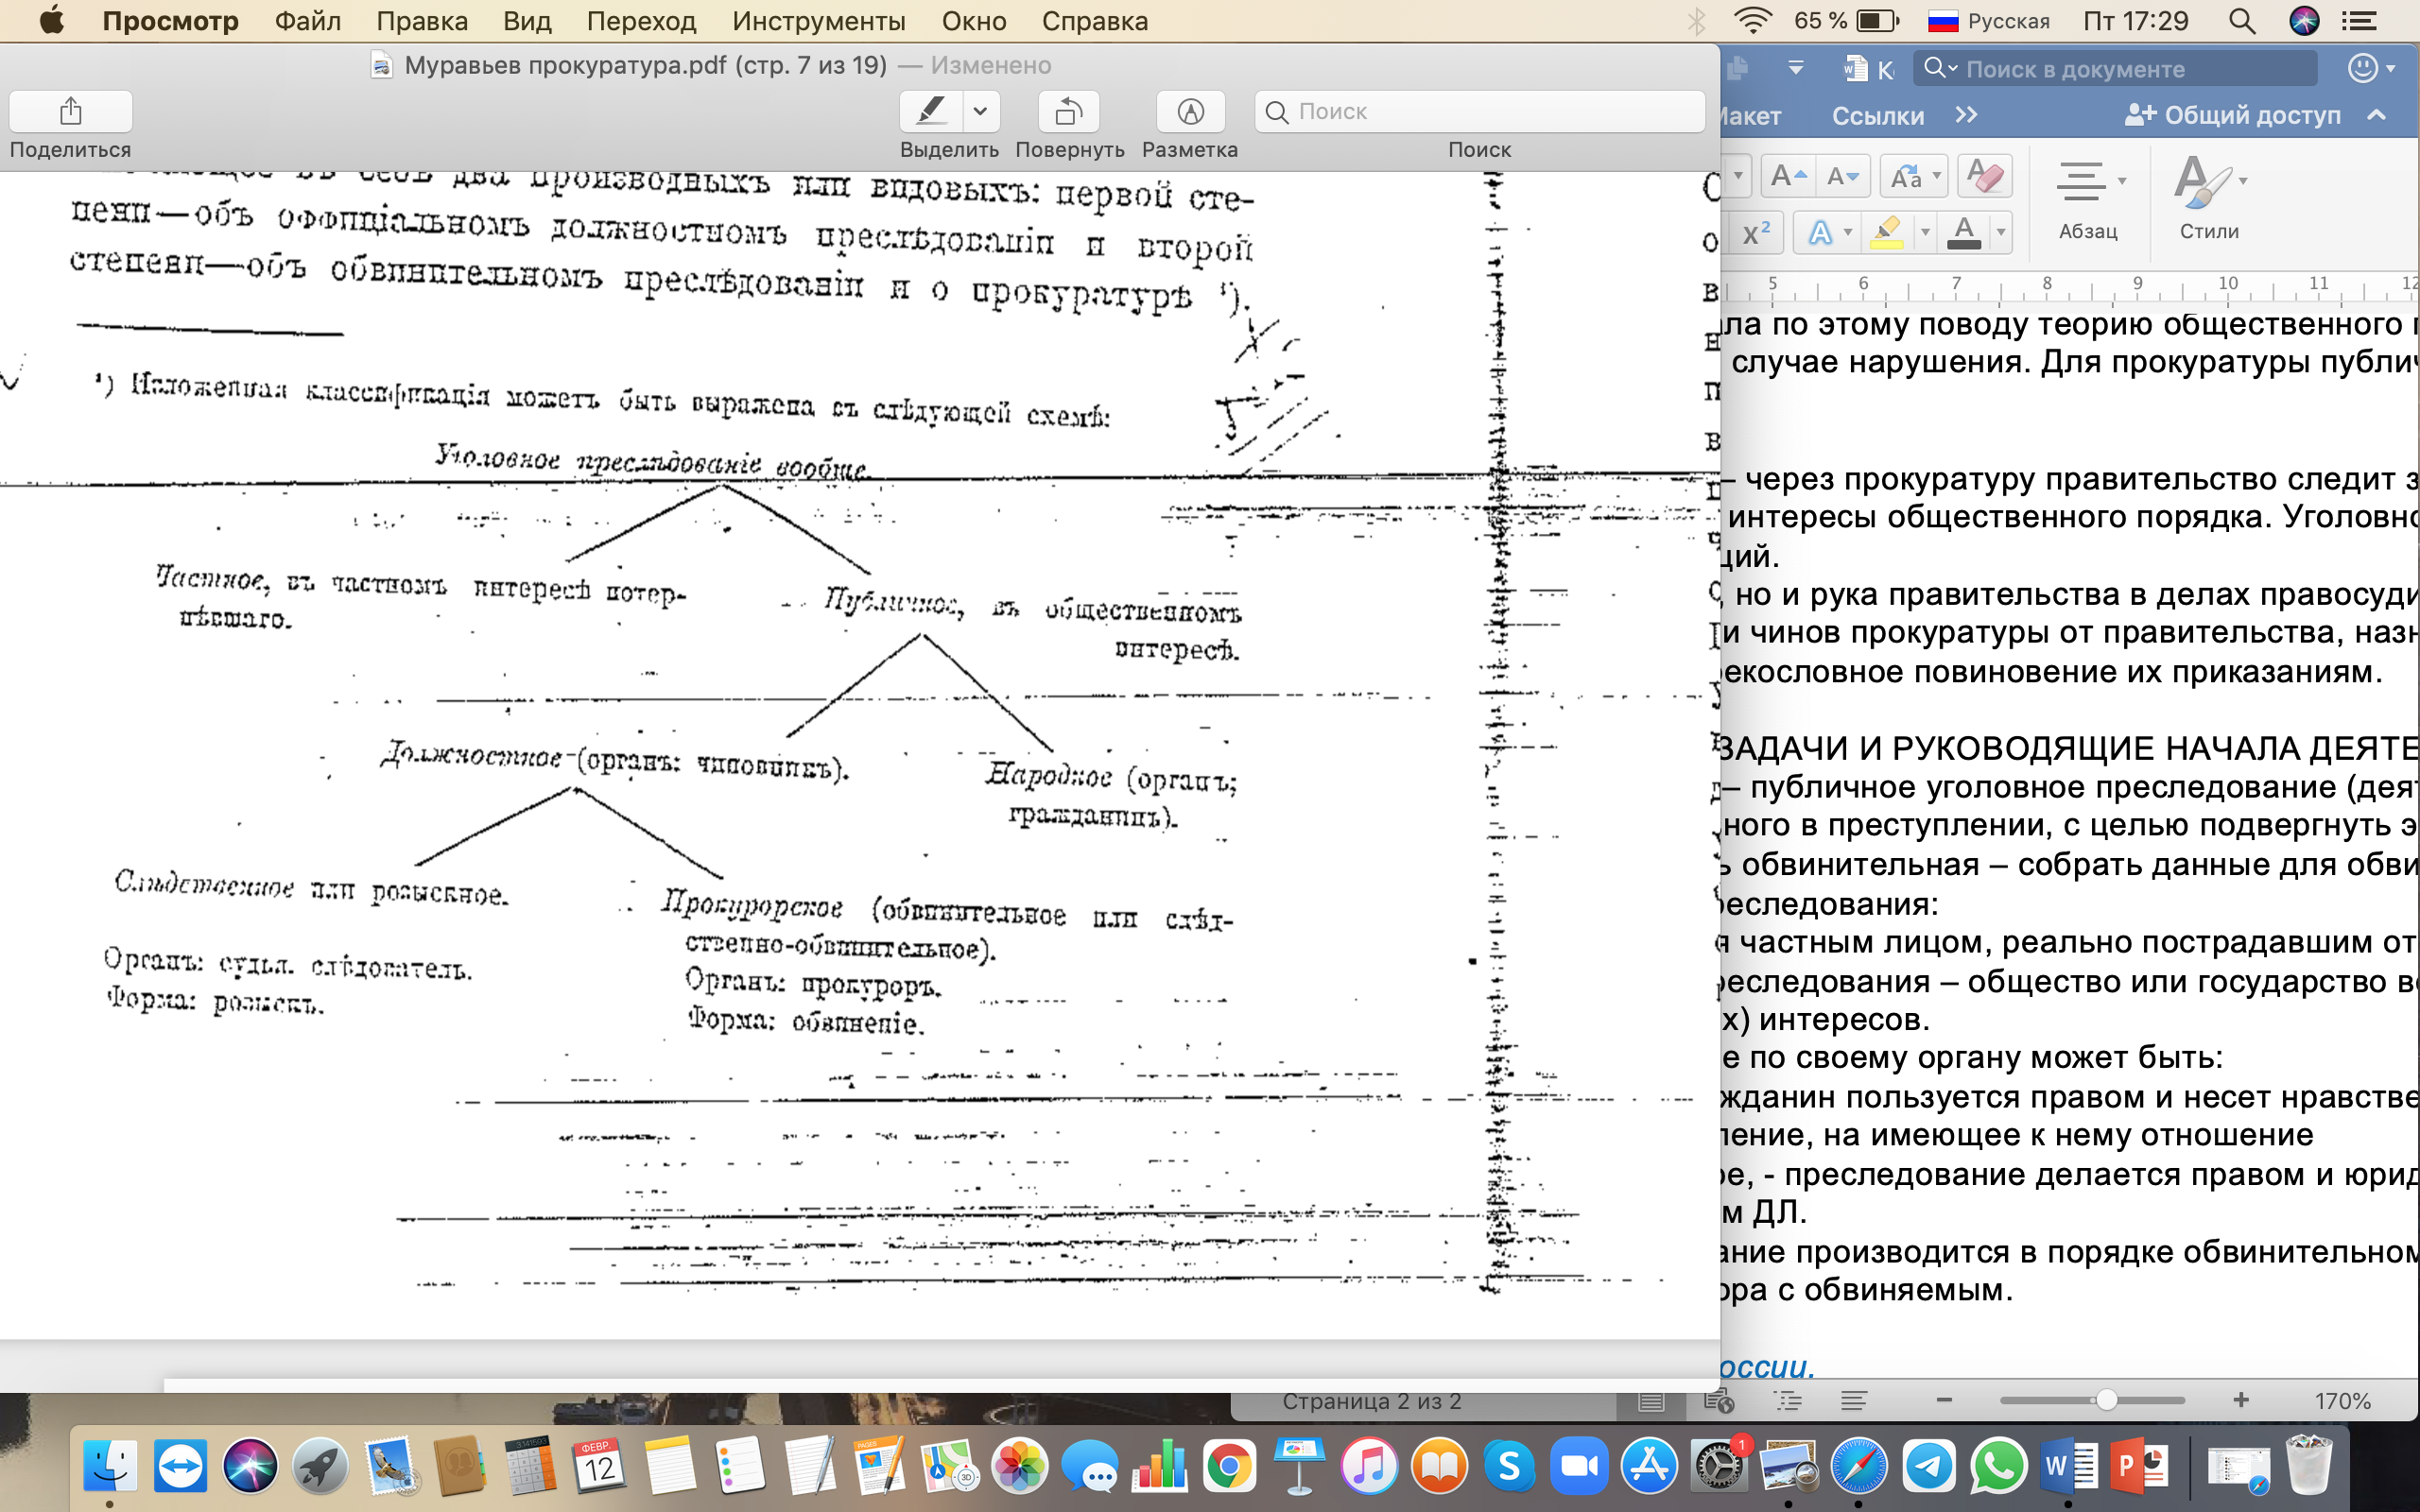This screenshot has height=1512, width=2420.
Task: Click zoom in plus in Word
Action: click(2240, 1400)
